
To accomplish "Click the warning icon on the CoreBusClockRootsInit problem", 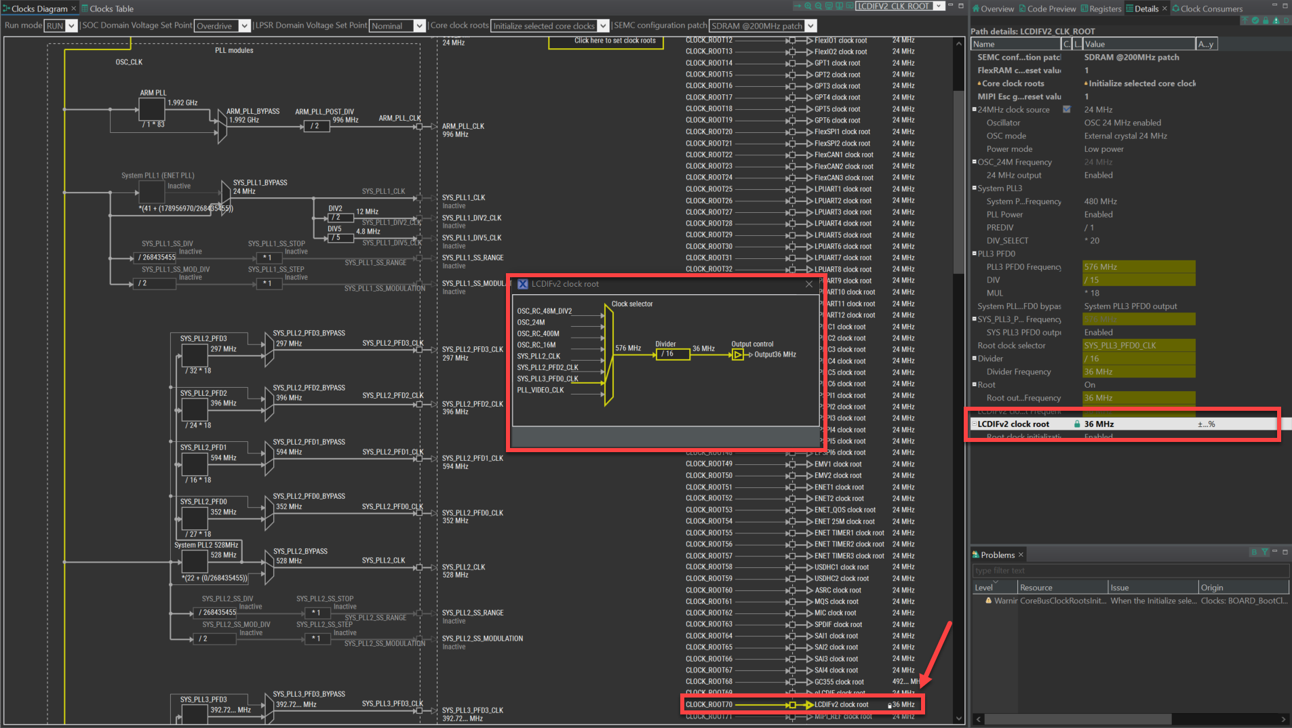I will click(987, 601).
